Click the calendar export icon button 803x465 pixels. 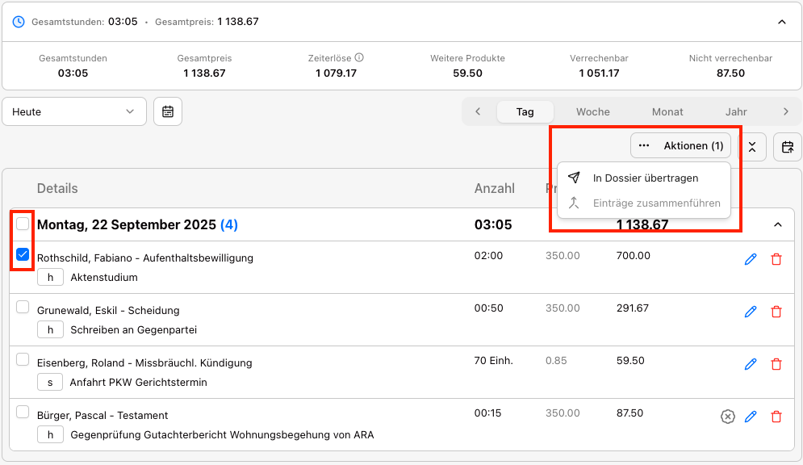pos(788,146)
